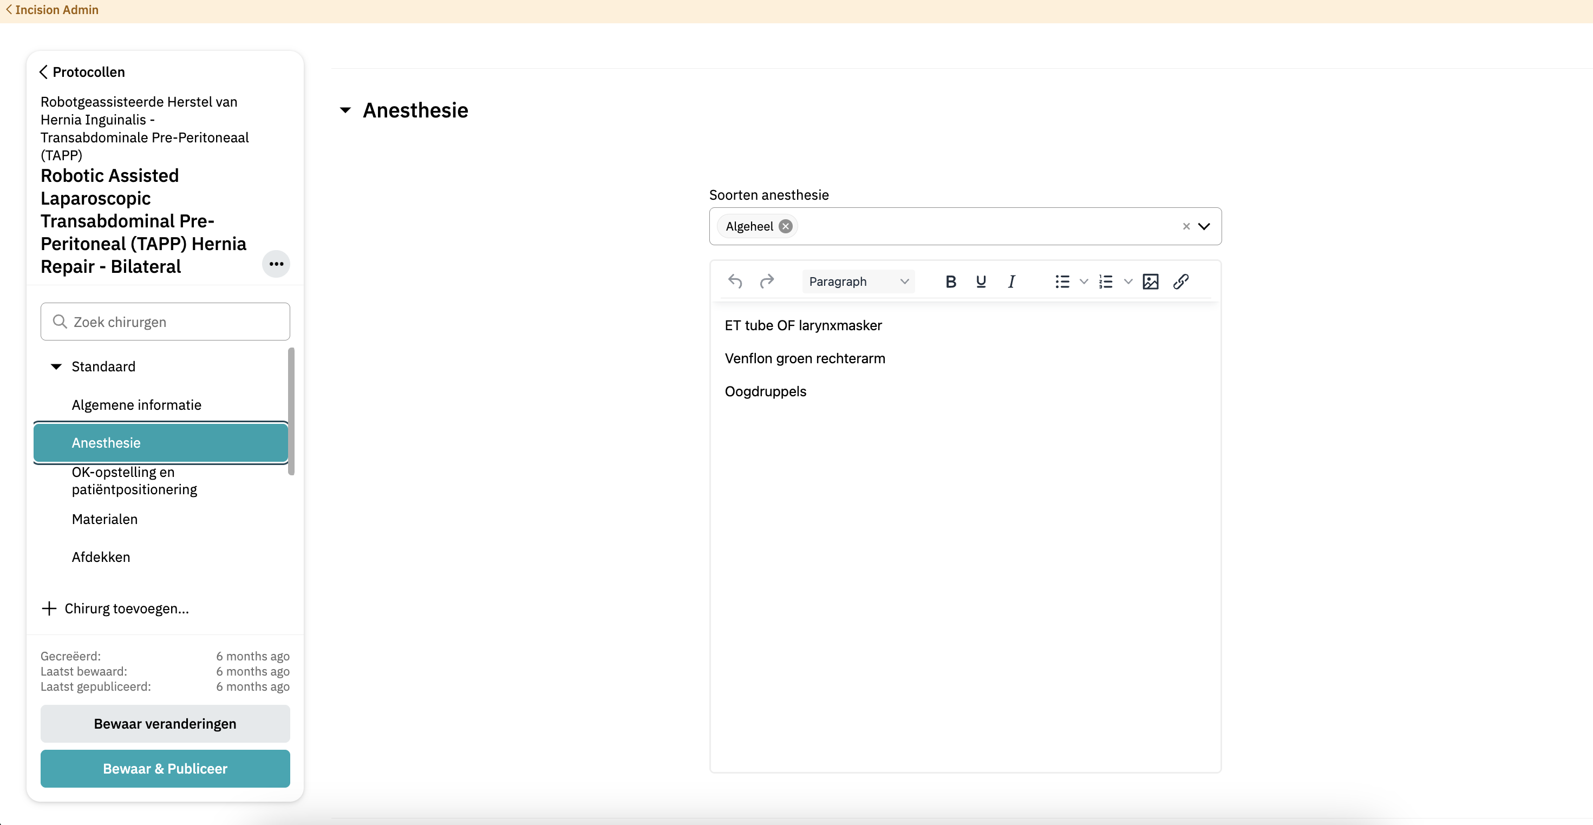Click the undo arrow in editor toolbar
Viewport: 1593px width, 825px height.
735,281
